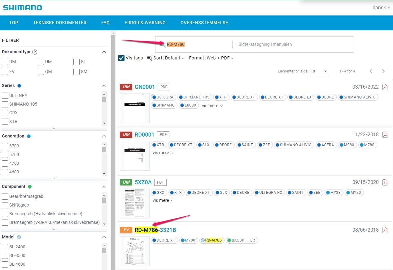Screen dimensions: 393x270
Task: Click the Shimano logo
Action: (x=23, y=8)
